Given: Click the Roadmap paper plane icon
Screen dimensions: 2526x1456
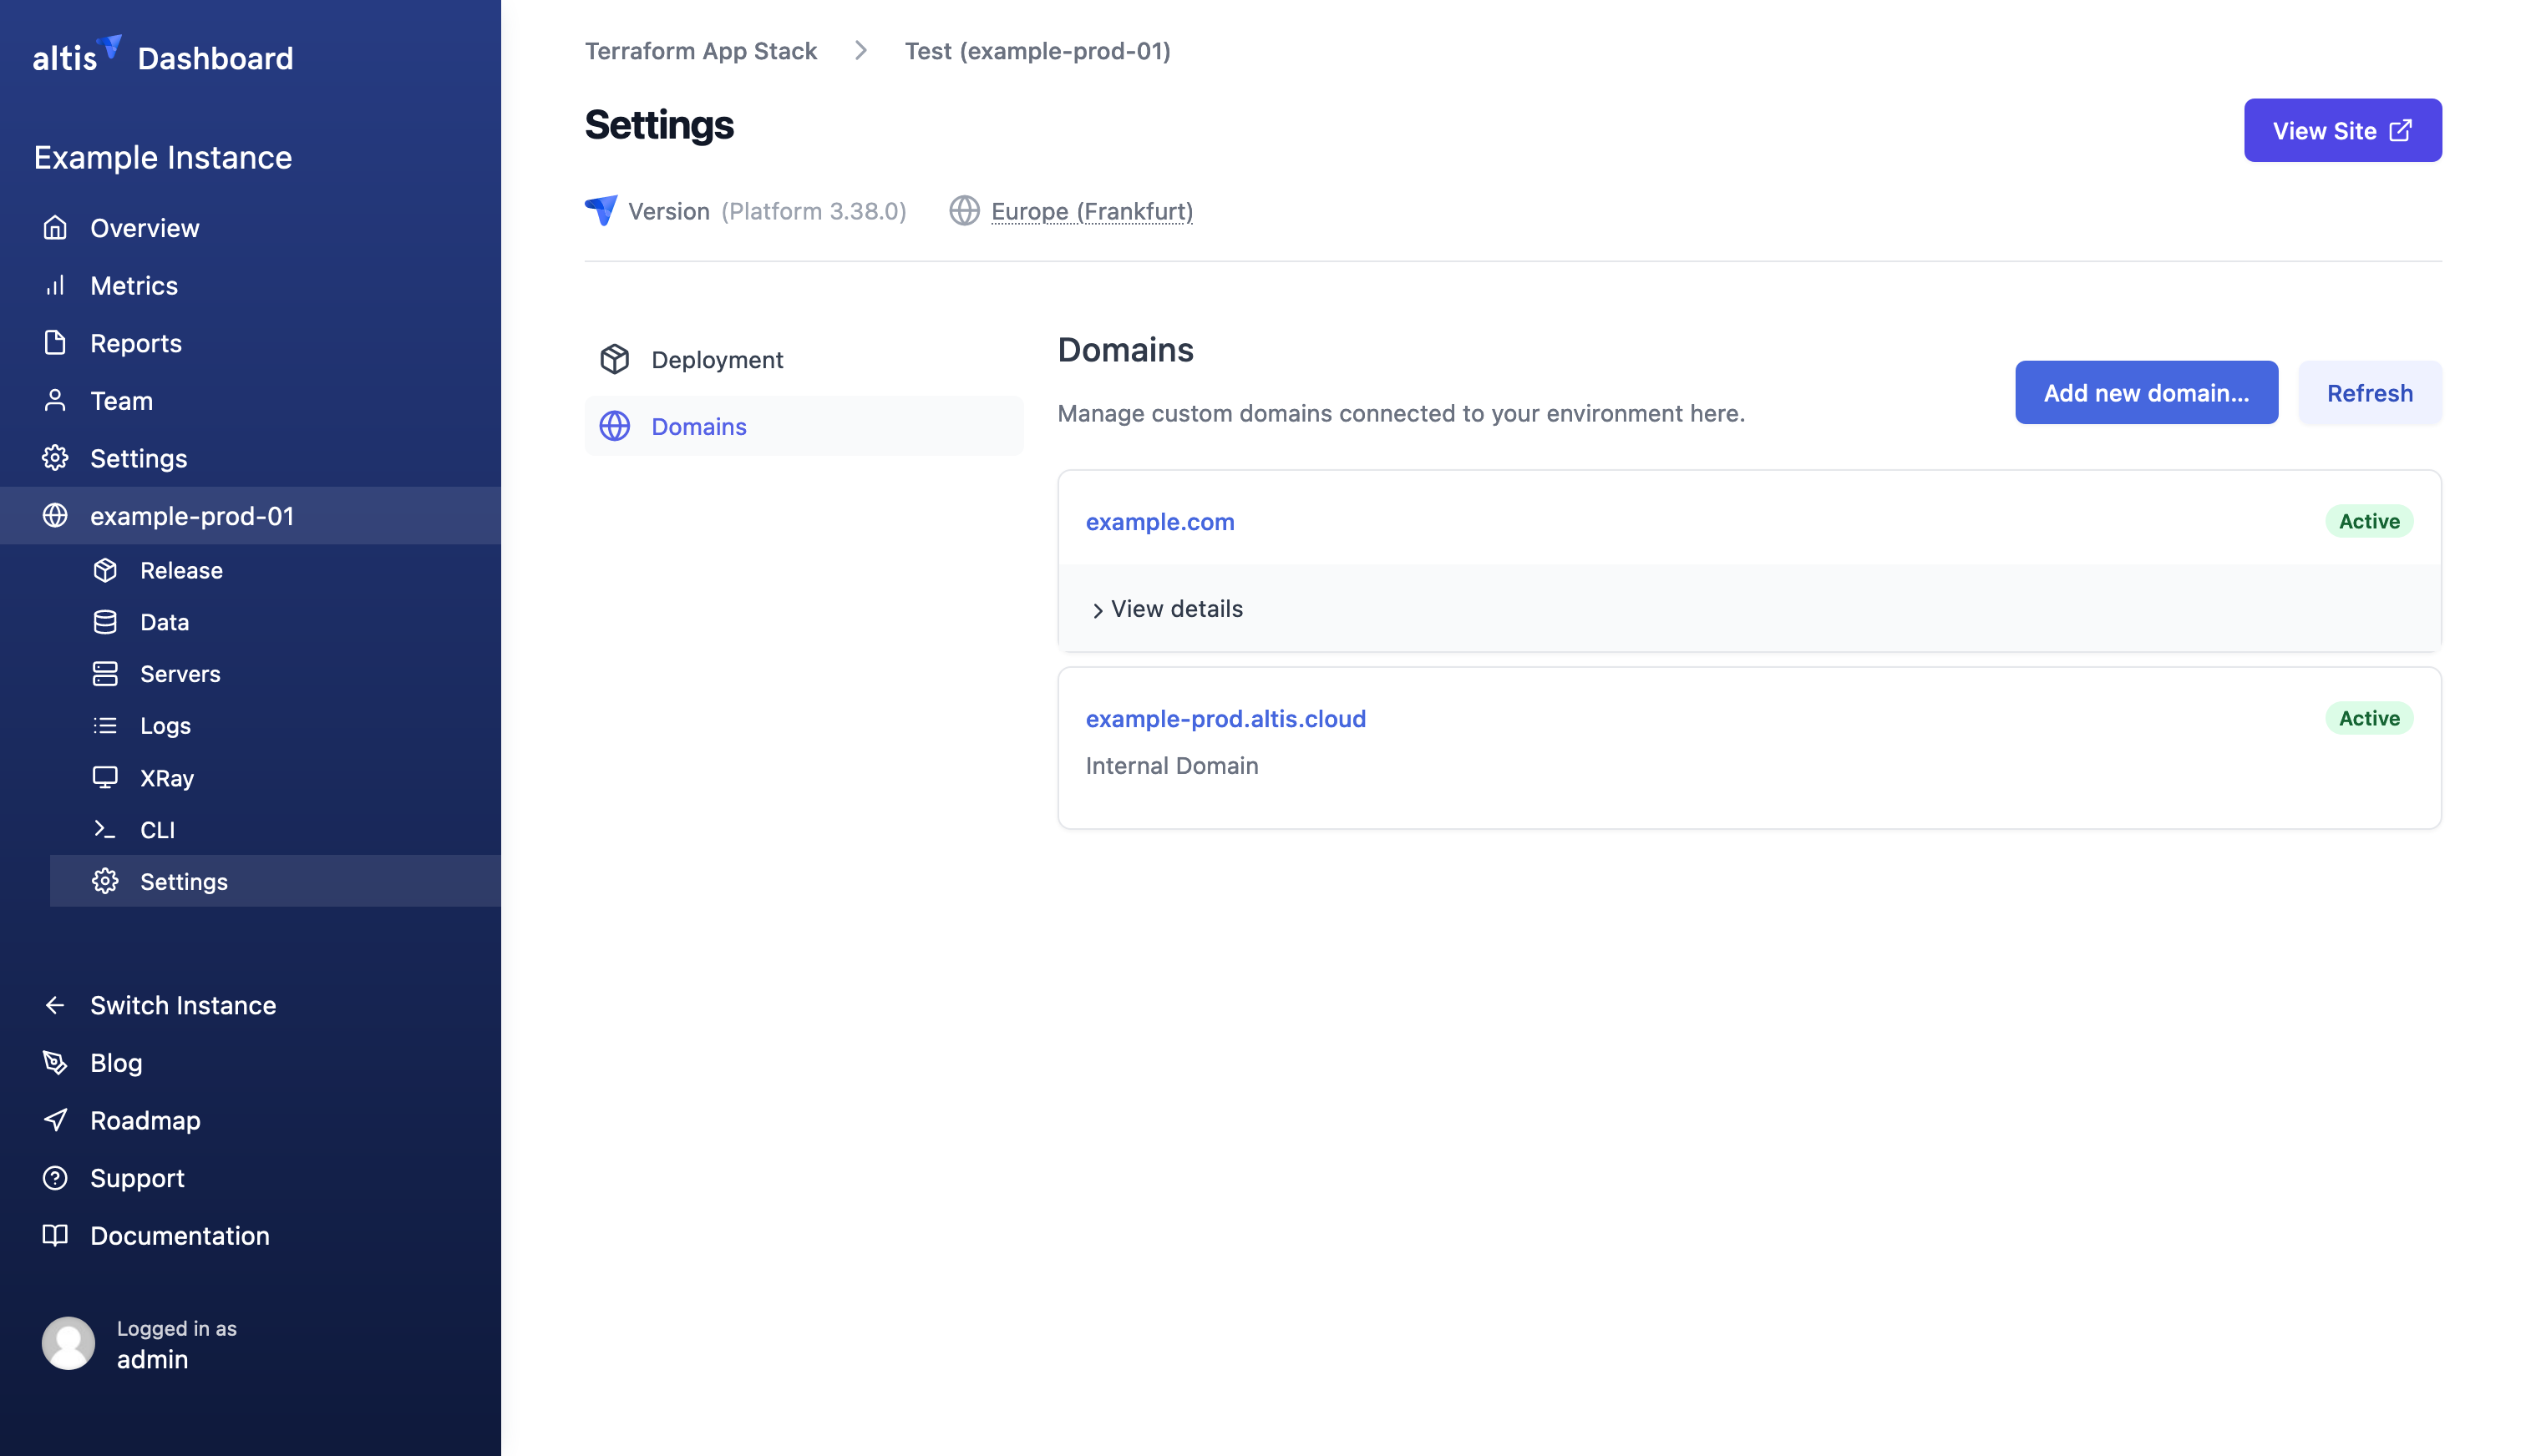Looking at the screenshot, I should [x=55, y=1120].
